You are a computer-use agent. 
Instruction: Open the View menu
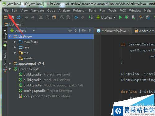[x=24, y=11]
